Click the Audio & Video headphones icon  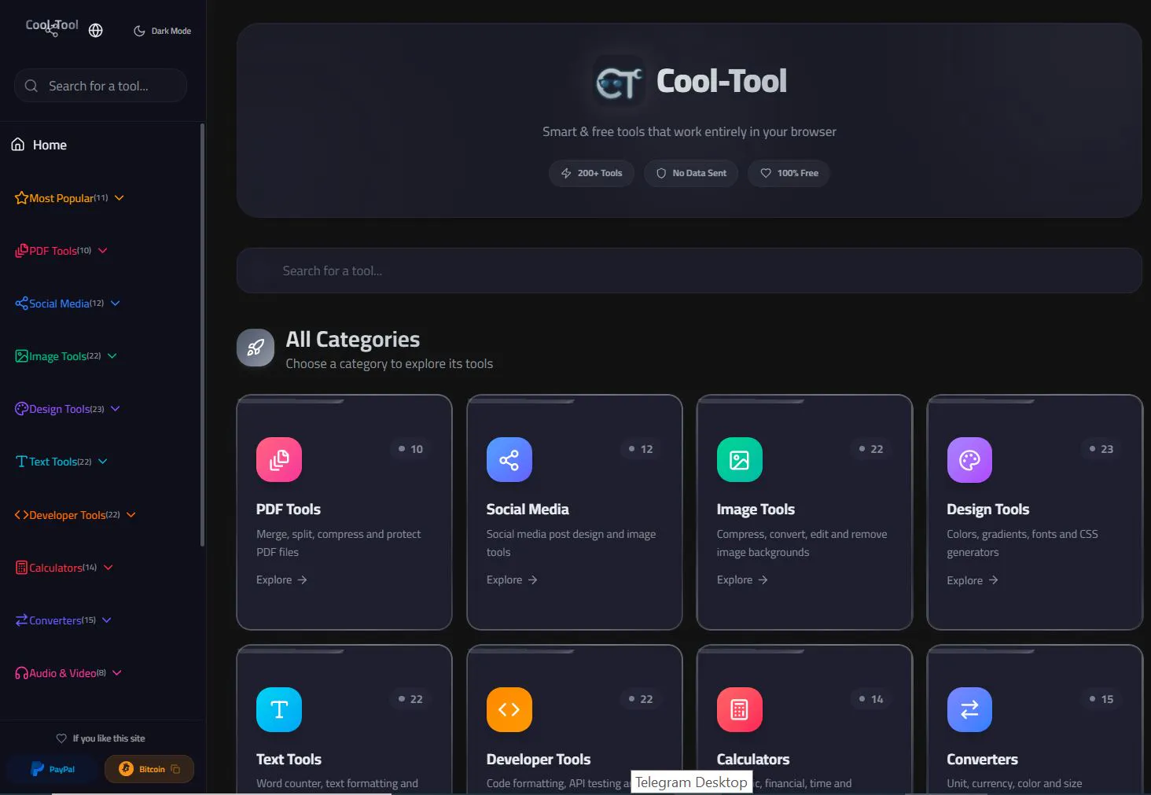pyautogui.click(x=21, y=673)
